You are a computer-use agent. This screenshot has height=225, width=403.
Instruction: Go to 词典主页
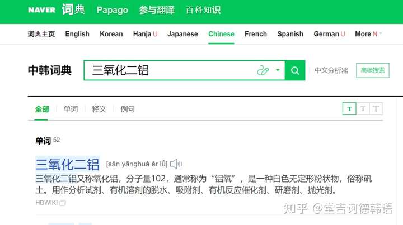(x=41, y=34)
